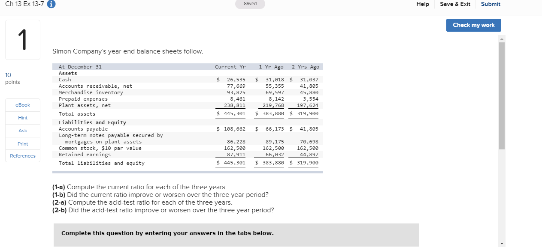The height and width of the screenshot is (247, 542).
Task: Click the Total liabilities and equity label
Action: click(x=101, y=163)
